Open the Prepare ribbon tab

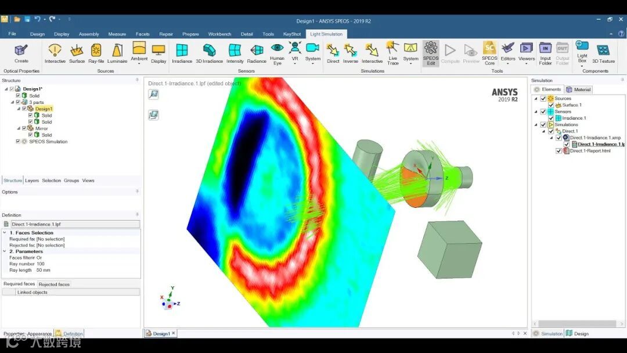tap(190, 34)
